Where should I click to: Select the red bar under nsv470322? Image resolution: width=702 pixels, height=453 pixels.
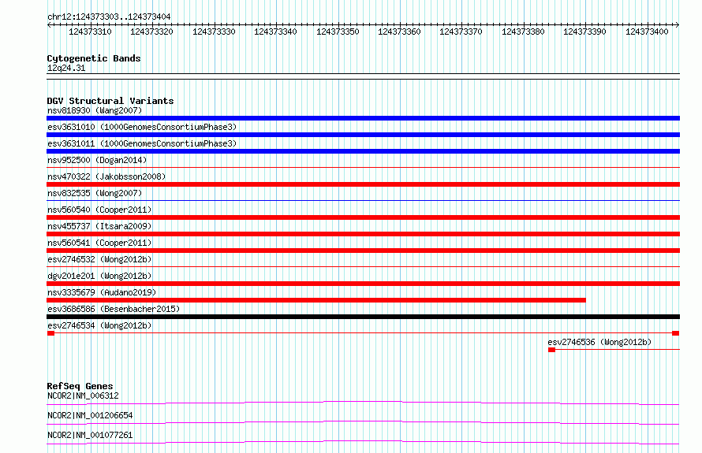click(363, 184)
